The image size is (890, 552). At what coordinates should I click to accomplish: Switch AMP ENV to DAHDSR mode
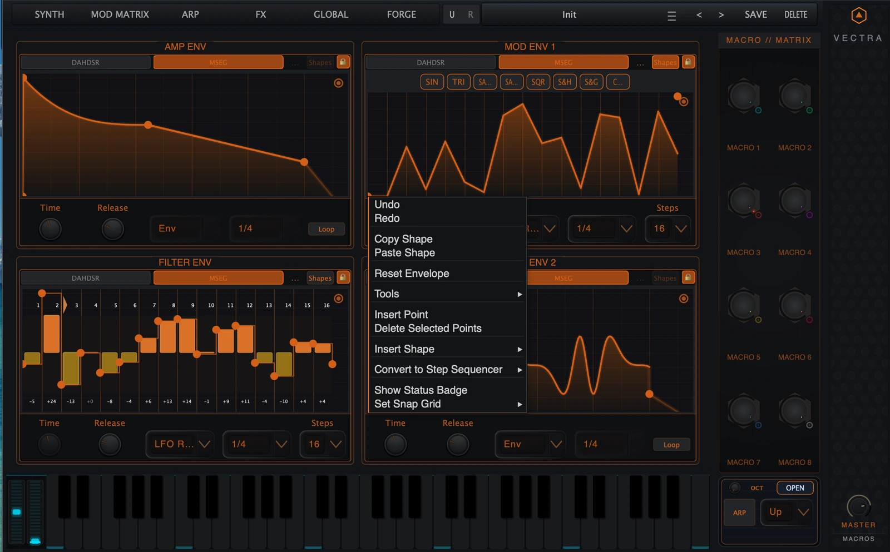click(x=86, y=62)
